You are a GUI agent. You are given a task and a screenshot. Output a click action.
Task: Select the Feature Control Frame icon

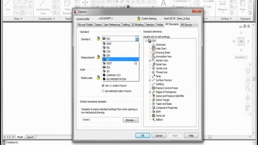pyautogui.click(x=154, y=88)
